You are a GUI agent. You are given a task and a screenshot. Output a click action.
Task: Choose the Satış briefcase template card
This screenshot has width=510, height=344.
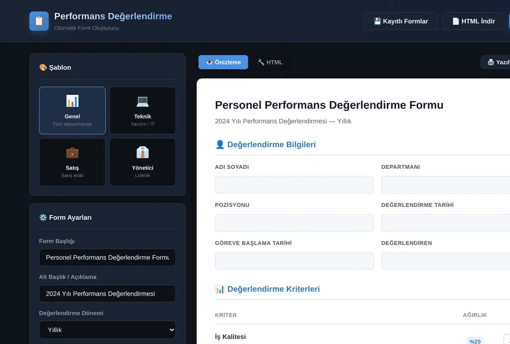pos(72,162)
